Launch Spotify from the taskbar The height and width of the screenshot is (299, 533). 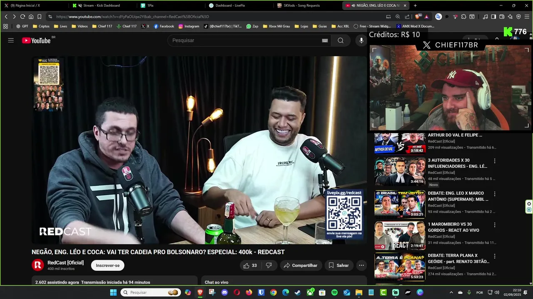coord(334,292)
